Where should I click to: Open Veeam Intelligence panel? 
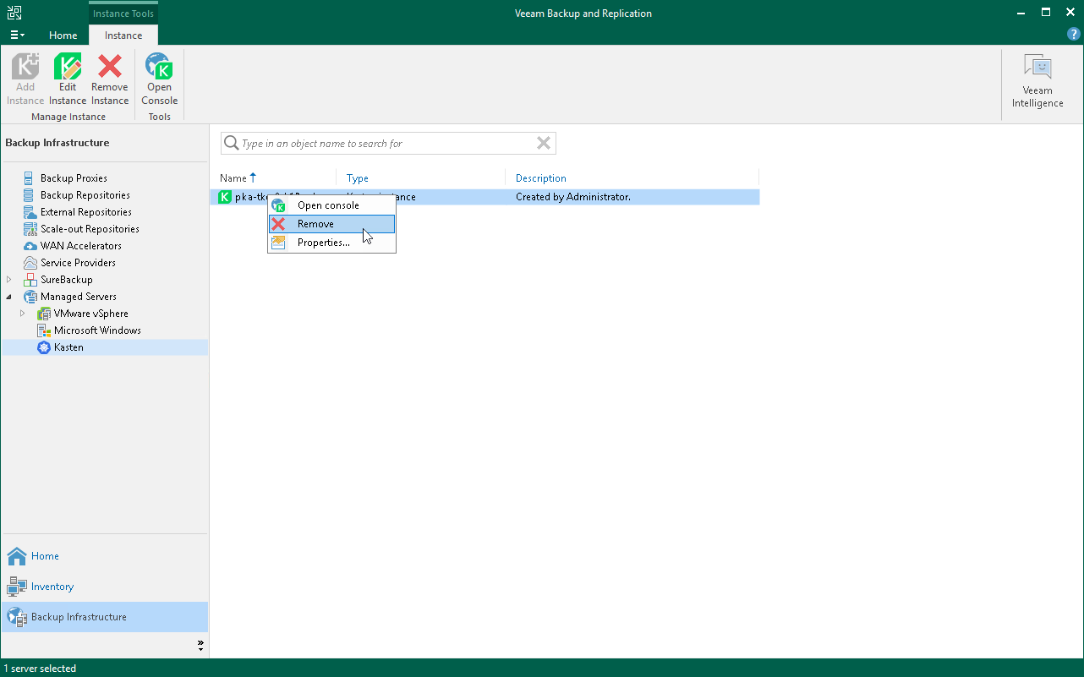(x=1037, y=81)
